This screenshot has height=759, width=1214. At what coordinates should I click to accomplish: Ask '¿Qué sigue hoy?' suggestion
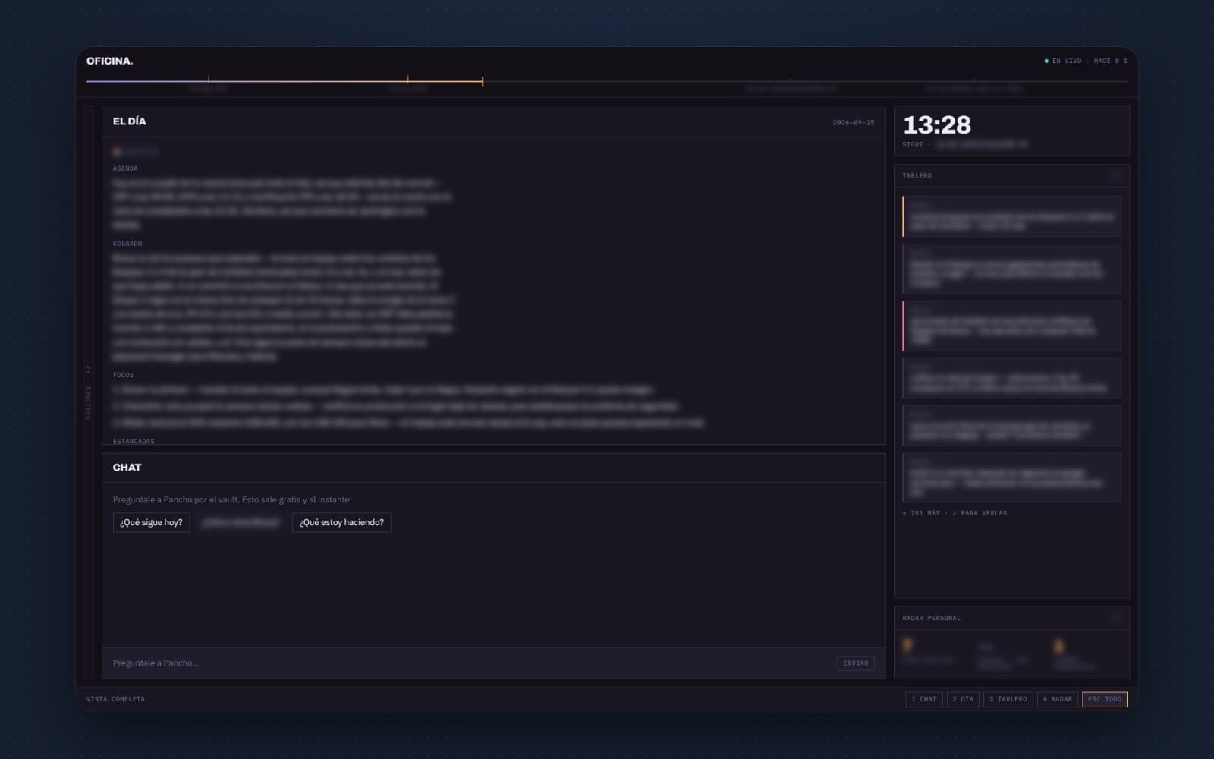151,522
